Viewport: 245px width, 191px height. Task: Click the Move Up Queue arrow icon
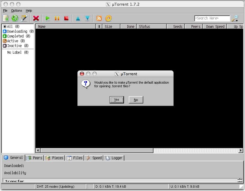click(78, 19)
